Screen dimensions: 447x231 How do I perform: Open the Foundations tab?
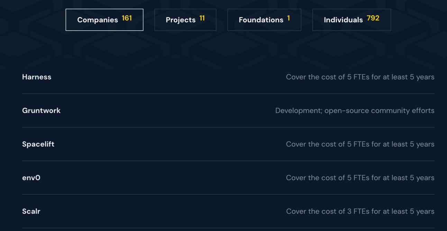264,20
